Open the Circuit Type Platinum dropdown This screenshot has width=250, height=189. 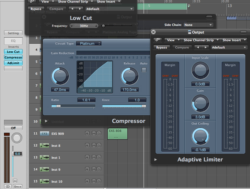click(89, 44)
